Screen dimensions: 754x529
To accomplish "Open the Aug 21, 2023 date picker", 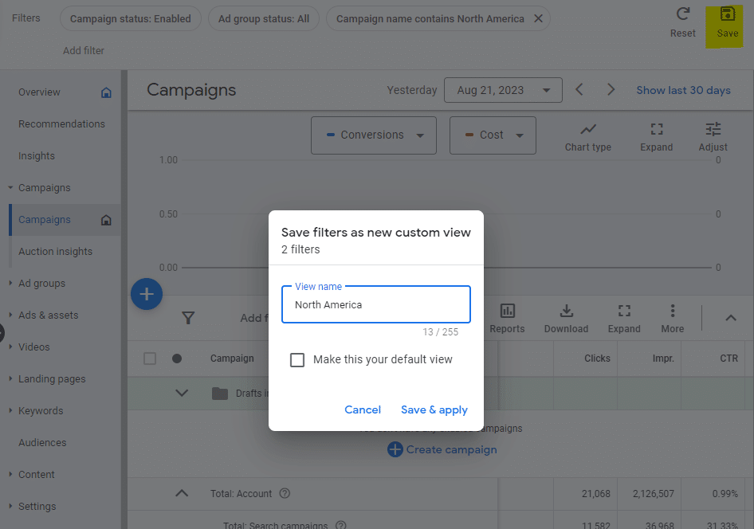I will [502, 90].
